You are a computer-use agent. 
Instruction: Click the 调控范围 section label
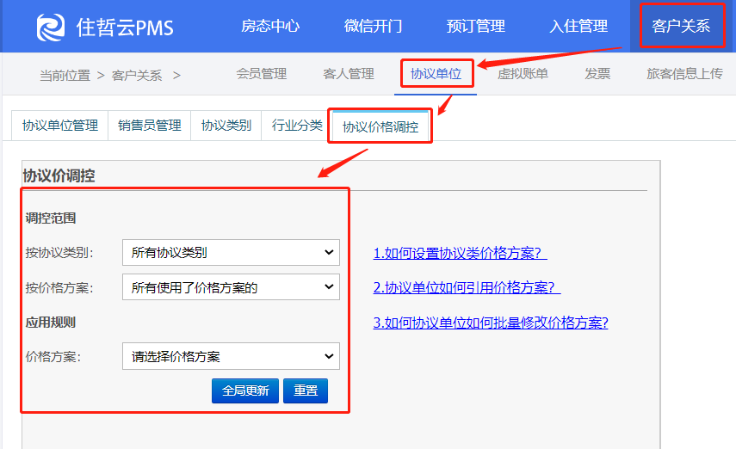(51, 218)
